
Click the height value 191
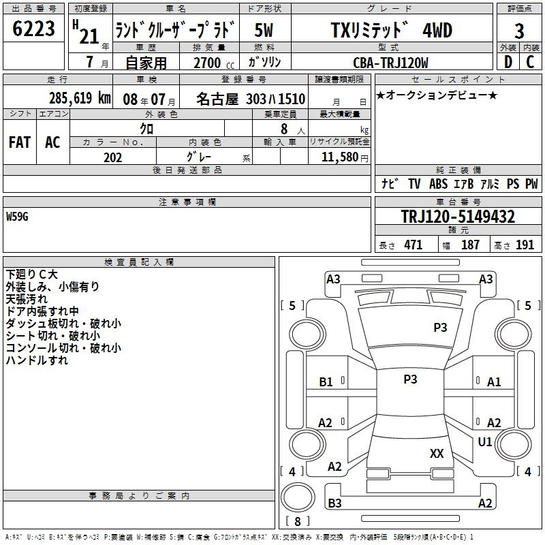coord(525,245)
